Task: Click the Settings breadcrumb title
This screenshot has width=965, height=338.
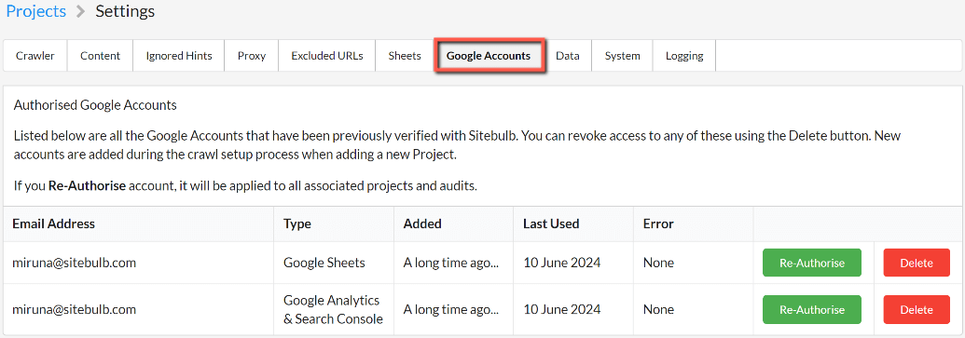Action: tap(125, 11)
